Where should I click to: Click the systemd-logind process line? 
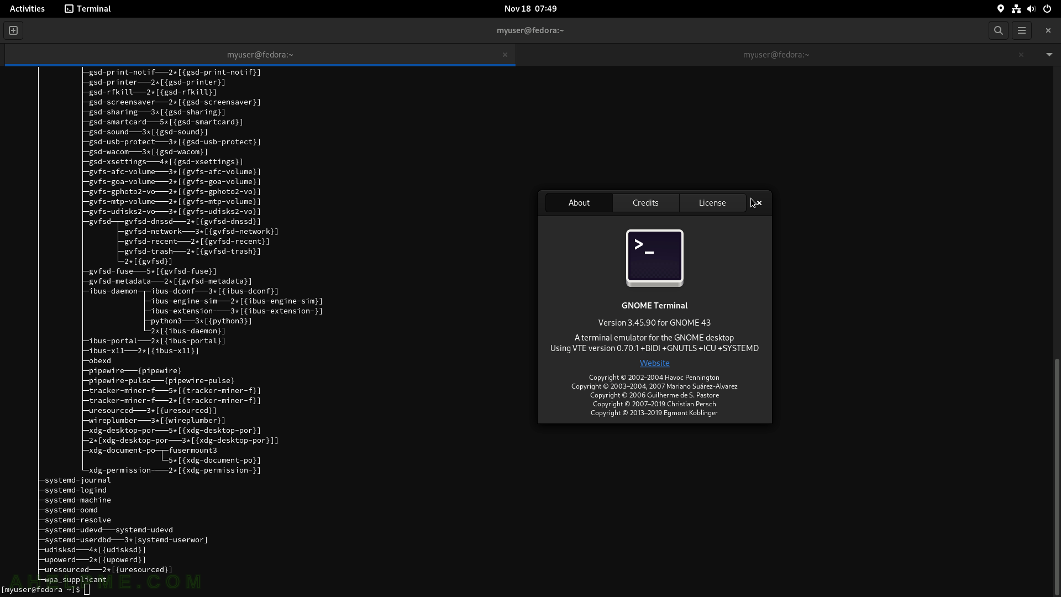click(x=75, y=490)
